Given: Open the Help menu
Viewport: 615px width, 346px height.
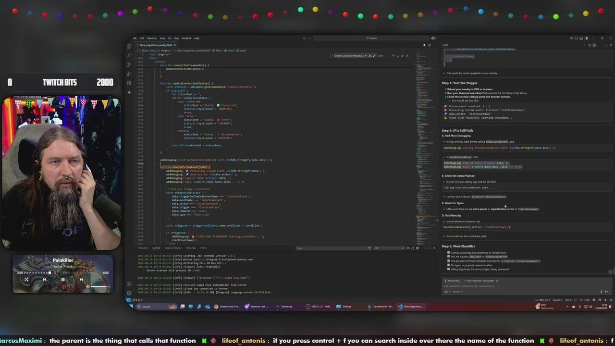Looking at the screenshot, I should [197, 38].
